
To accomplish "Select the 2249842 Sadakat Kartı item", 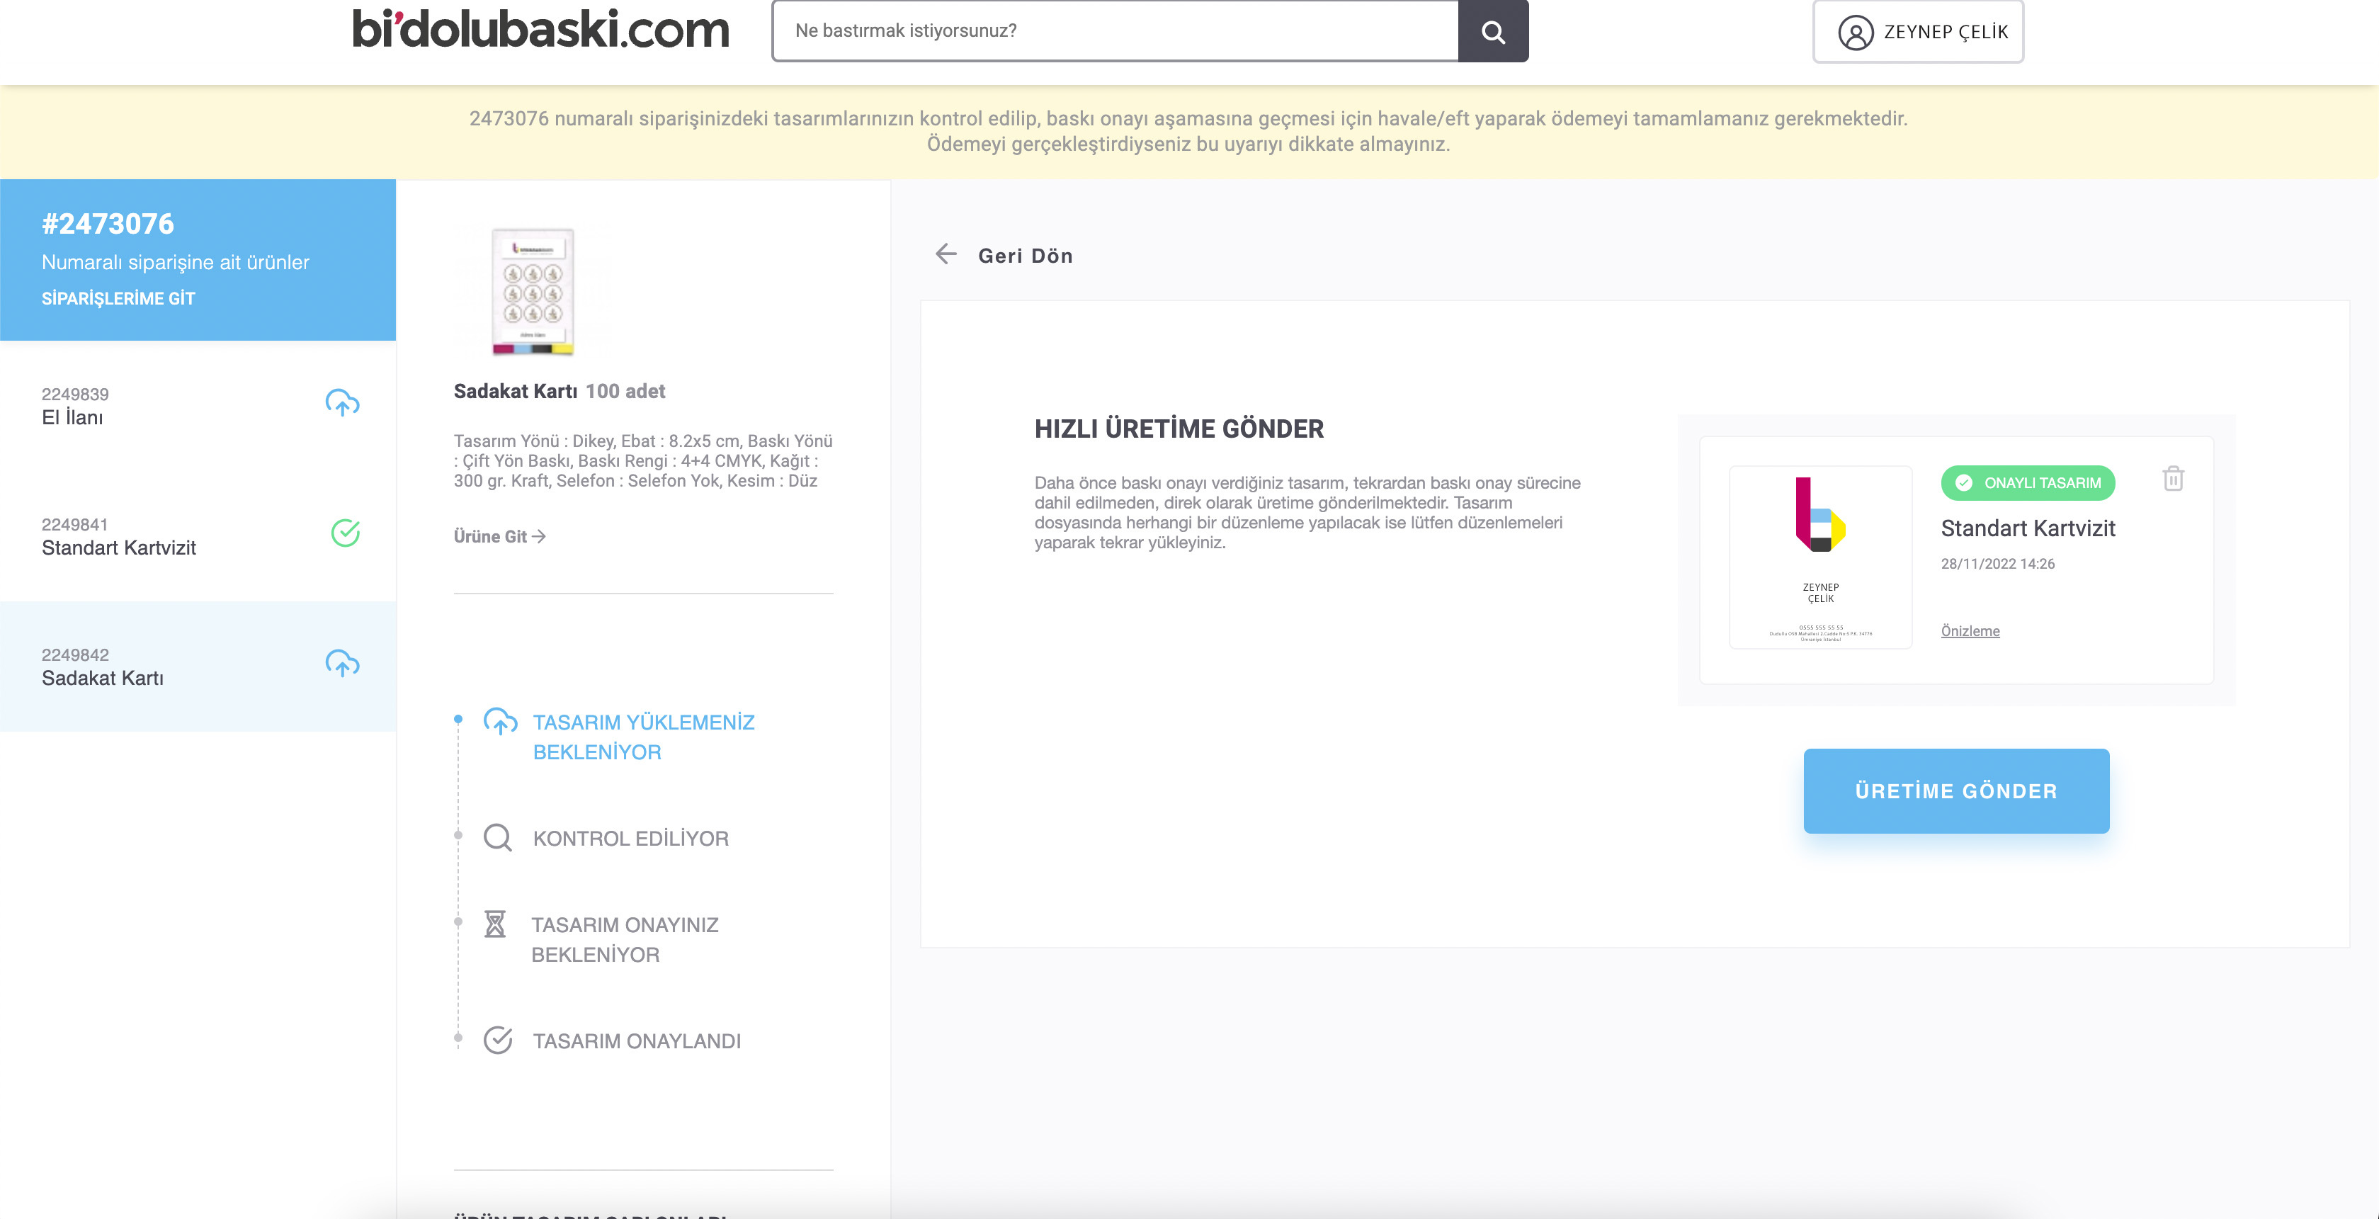I will click(198, 667).
